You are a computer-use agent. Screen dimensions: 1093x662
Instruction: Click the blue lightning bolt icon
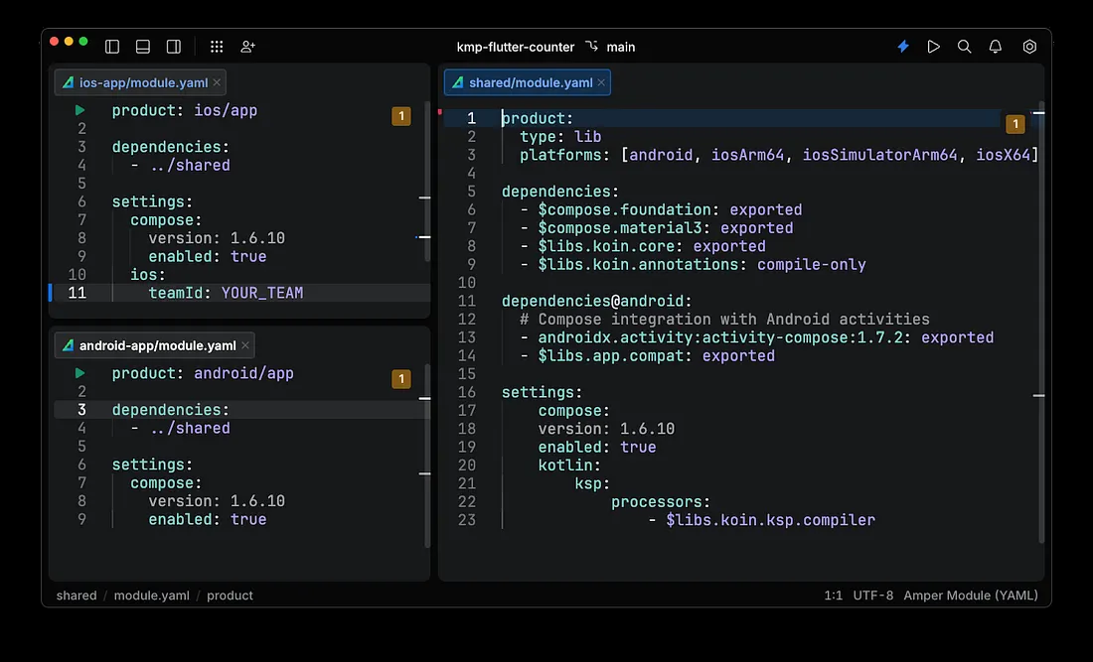(902, 47)
